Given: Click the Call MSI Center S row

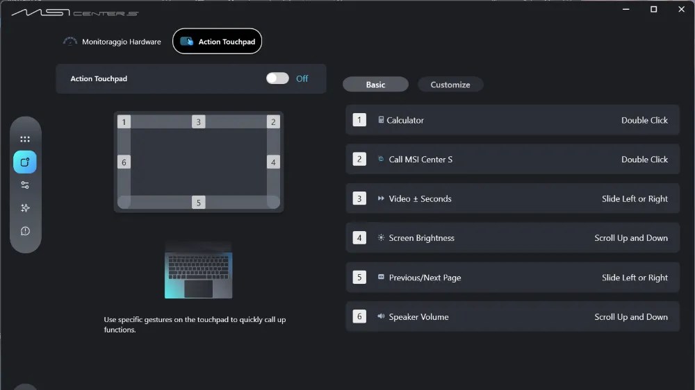Looking at the screenshot, I should click(x=512, y=160).
